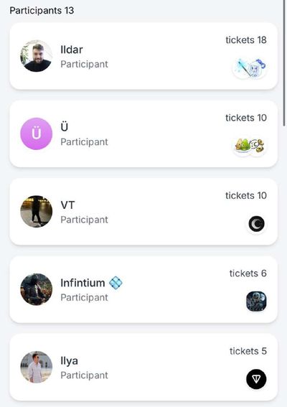This screenshot has width=287, height=407.
Task: Select the VT participant name
Action: 67,205
